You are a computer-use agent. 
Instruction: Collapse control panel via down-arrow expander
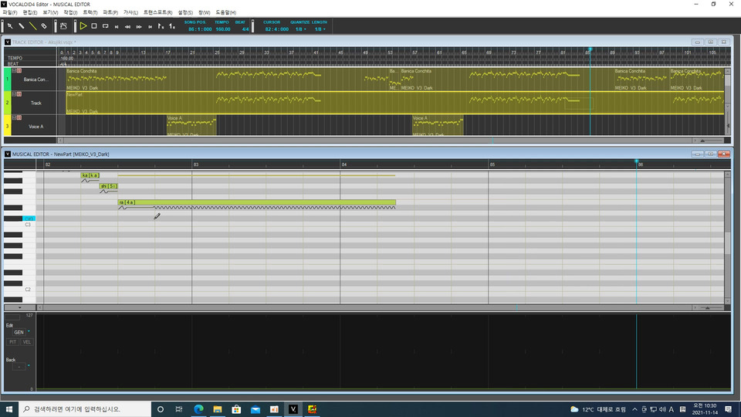(19, 308)
